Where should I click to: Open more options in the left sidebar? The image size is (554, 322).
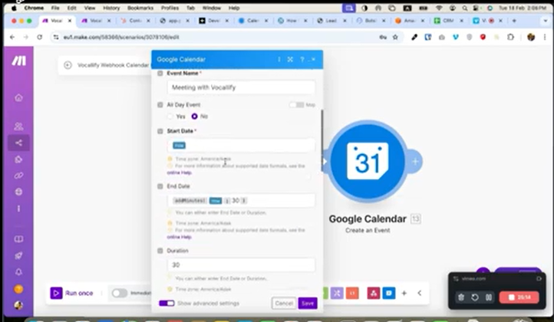click(x=18, y=209)
